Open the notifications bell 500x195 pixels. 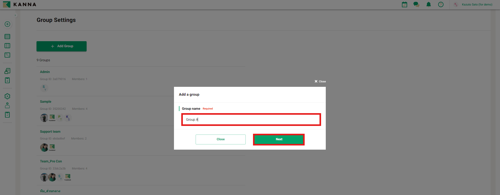click(429, 4)
